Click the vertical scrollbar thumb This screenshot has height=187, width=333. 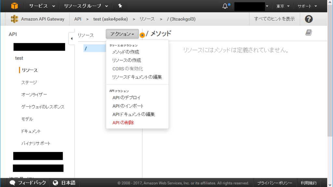click(330, 71)
